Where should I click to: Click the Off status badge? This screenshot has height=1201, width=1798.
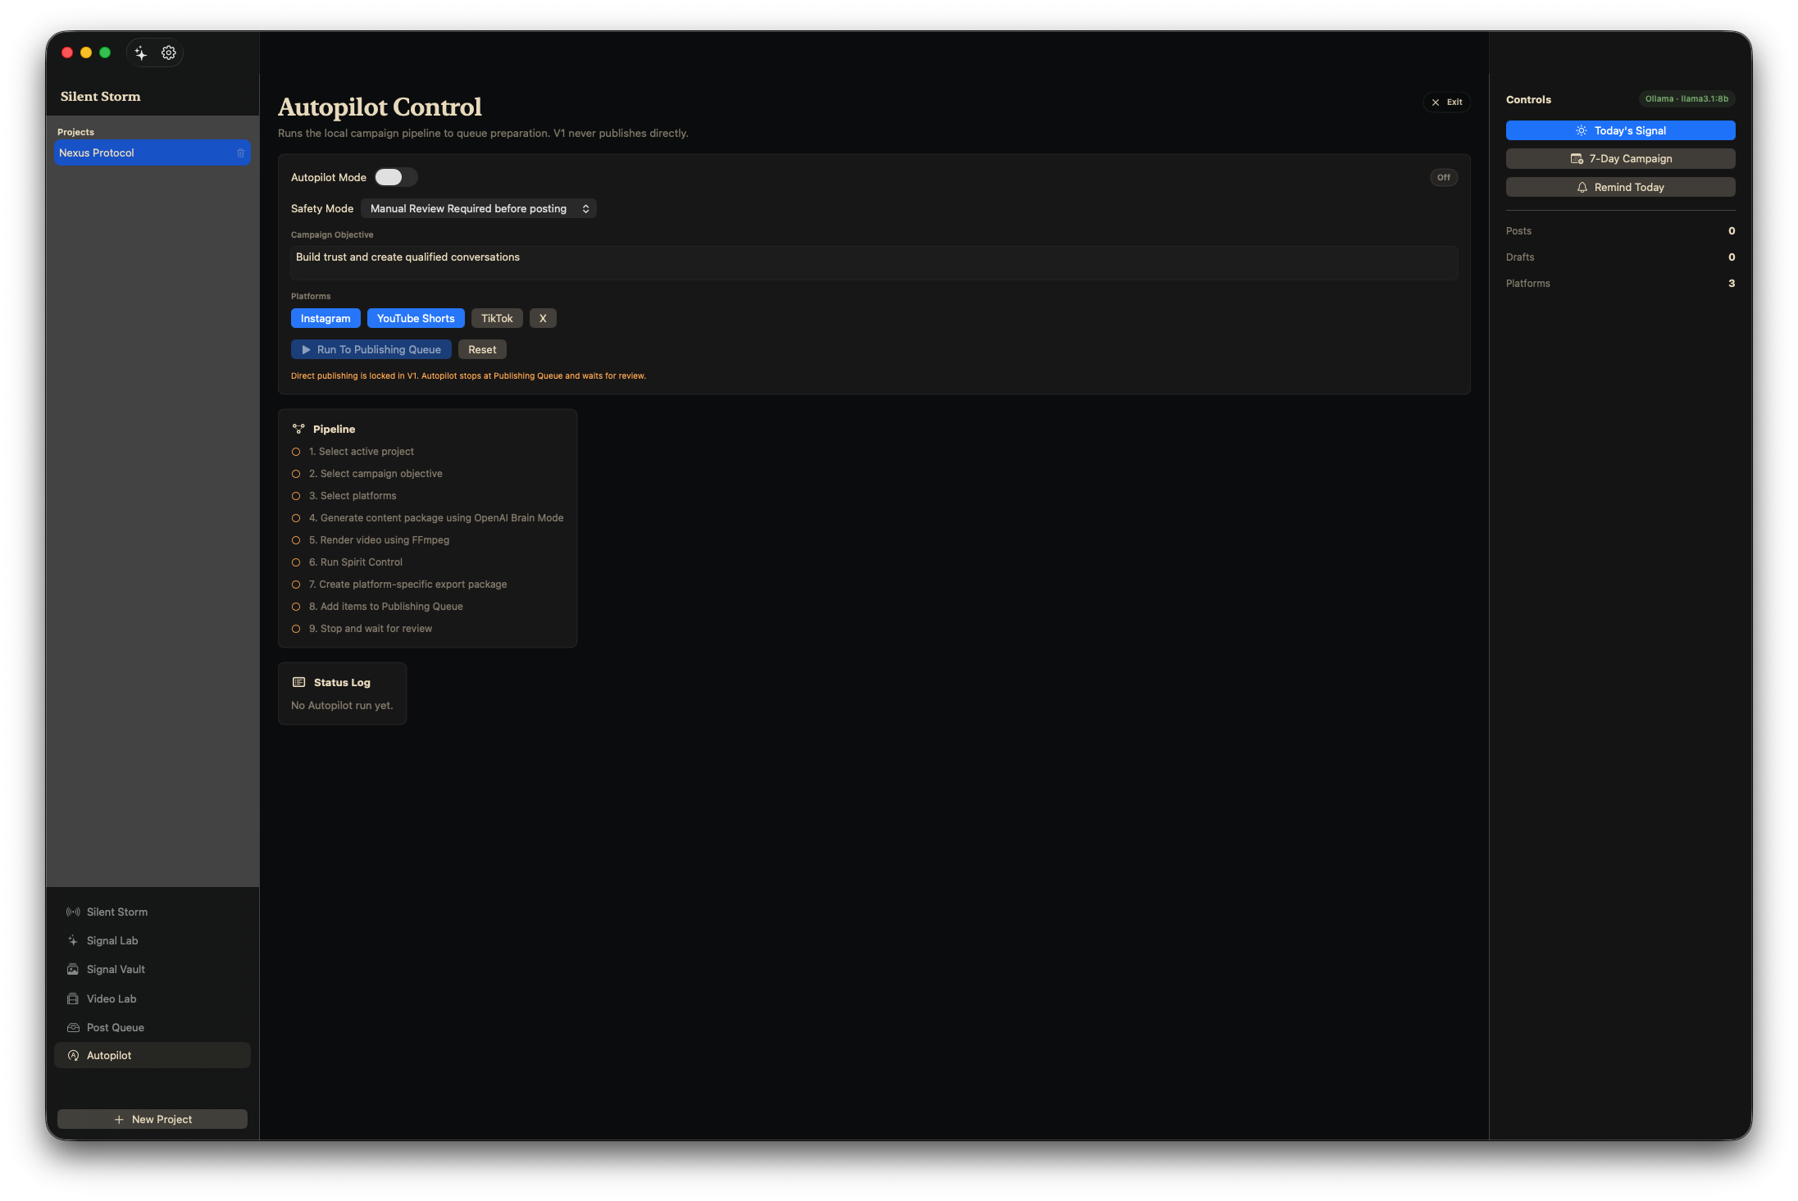[x=1444, y=177]
